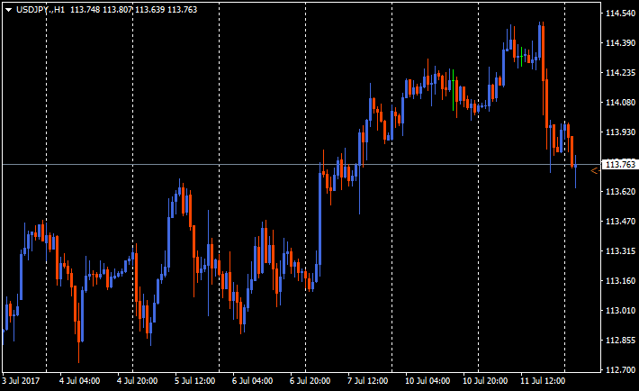Click the 112.855 price scale label
The height and width of the screenshot is (391, 639).
tap(621, 341)
